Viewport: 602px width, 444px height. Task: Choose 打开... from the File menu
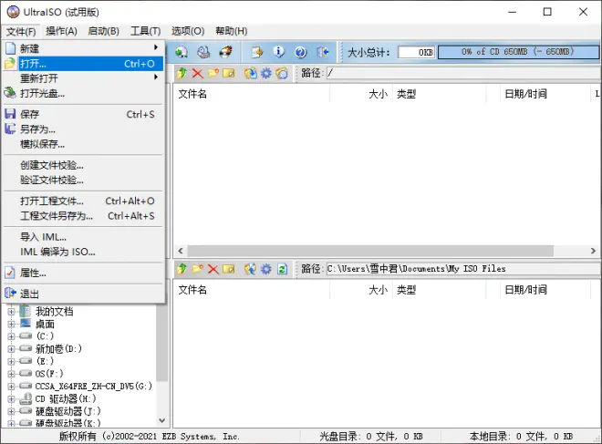pyautogui.click(x=83, y=64)
